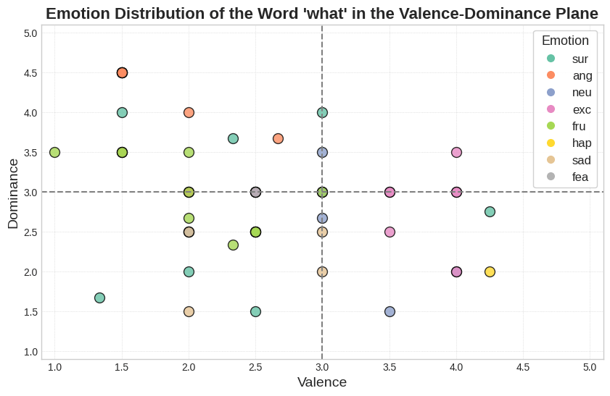The height and width of the screenshot is (396, 610).
Task: Click the gray 'fea' legend marker
Action: [551, 177]
